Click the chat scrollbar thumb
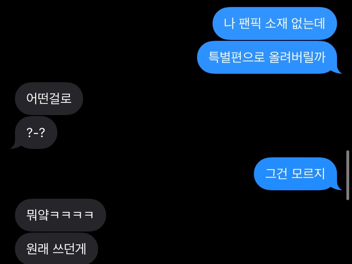Image resolution: width=352 pixels, height=264 pixels. 348,175
